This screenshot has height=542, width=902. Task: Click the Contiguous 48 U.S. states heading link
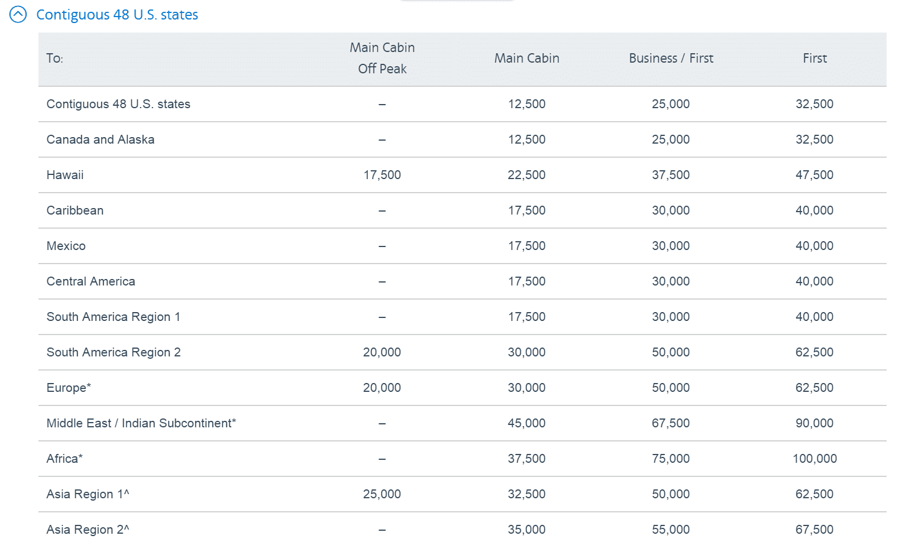point(117,15)
